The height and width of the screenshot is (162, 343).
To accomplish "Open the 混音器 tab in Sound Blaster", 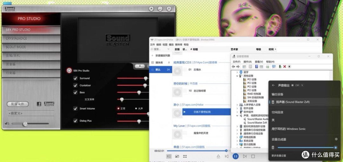I will [31, 64].
